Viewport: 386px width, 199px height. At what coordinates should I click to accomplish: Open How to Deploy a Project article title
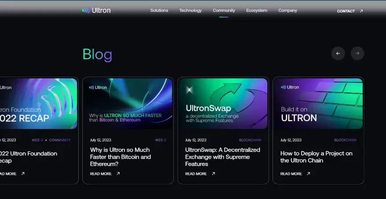tap(317, 157)
